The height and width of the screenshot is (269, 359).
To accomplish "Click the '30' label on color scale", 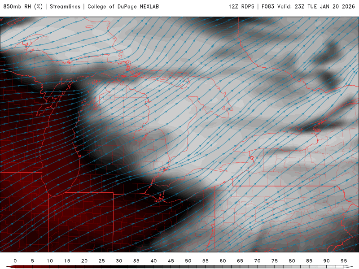I will [x=119, y=261].
